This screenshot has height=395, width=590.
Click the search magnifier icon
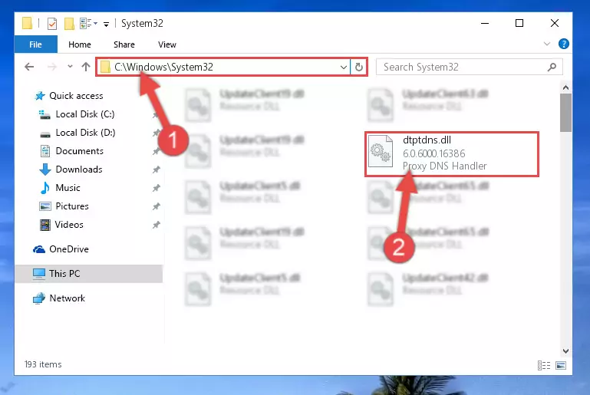552,67
